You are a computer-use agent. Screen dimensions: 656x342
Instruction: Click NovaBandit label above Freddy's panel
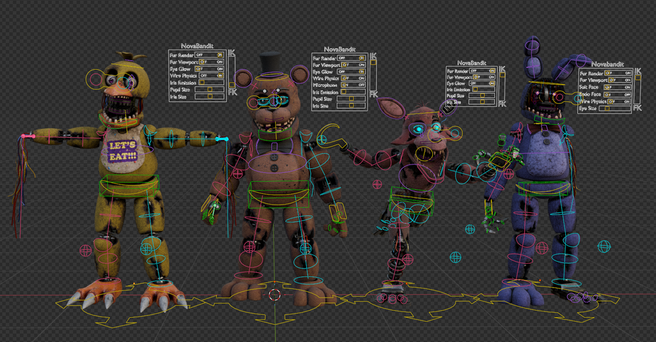(x=339, y=50)
